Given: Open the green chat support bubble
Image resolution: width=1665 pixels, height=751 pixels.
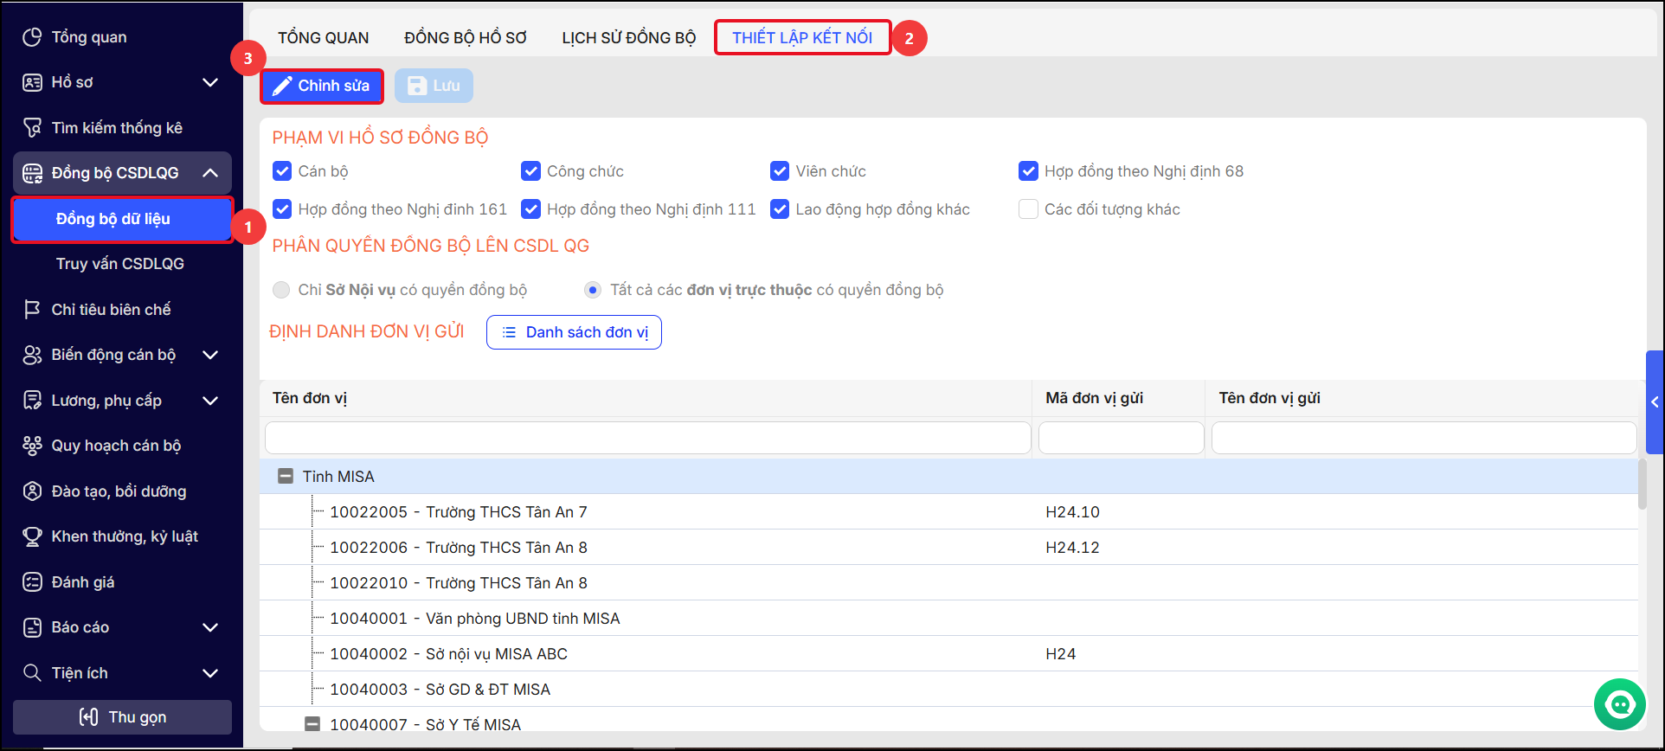Looking at the screenshot, I should pos(1619,704).
